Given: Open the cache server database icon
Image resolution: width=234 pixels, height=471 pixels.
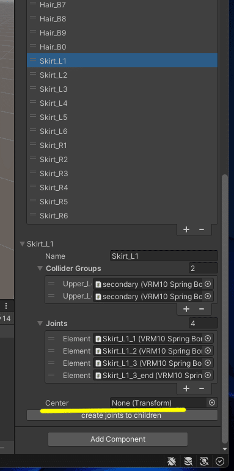Looking at the screenshot, I should click(188, 461).
